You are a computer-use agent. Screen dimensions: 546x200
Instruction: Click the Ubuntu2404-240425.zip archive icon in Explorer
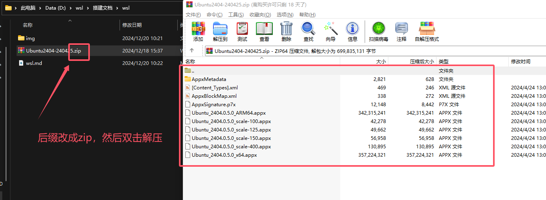pos(21,51)
